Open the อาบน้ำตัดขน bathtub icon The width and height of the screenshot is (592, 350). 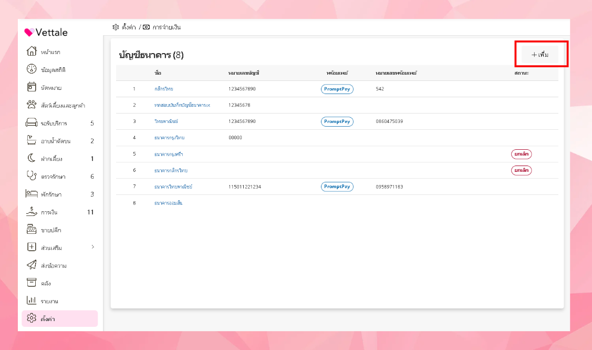point(32,140)
